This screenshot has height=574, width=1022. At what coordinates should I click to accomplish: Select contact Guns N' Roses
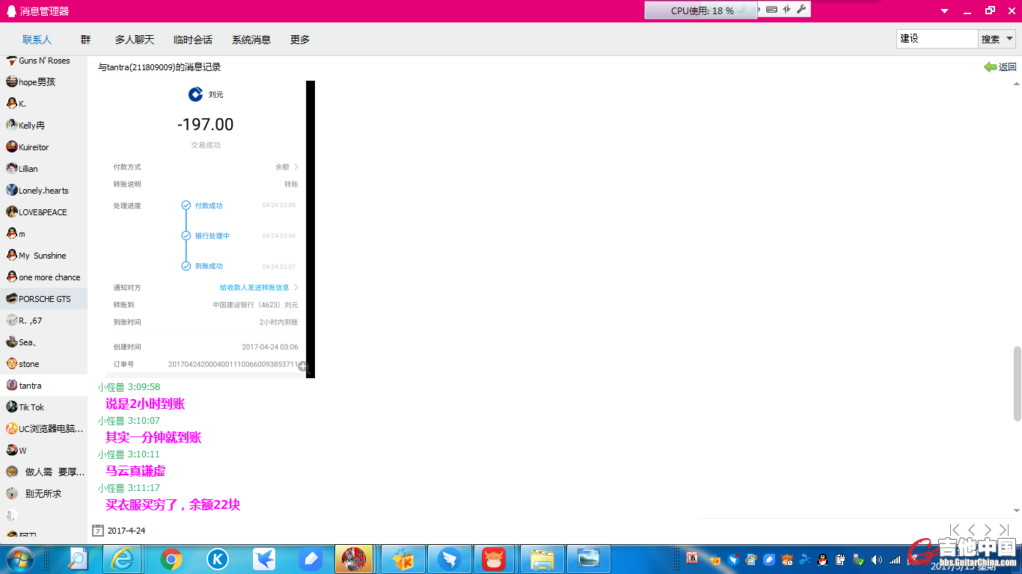43,61
